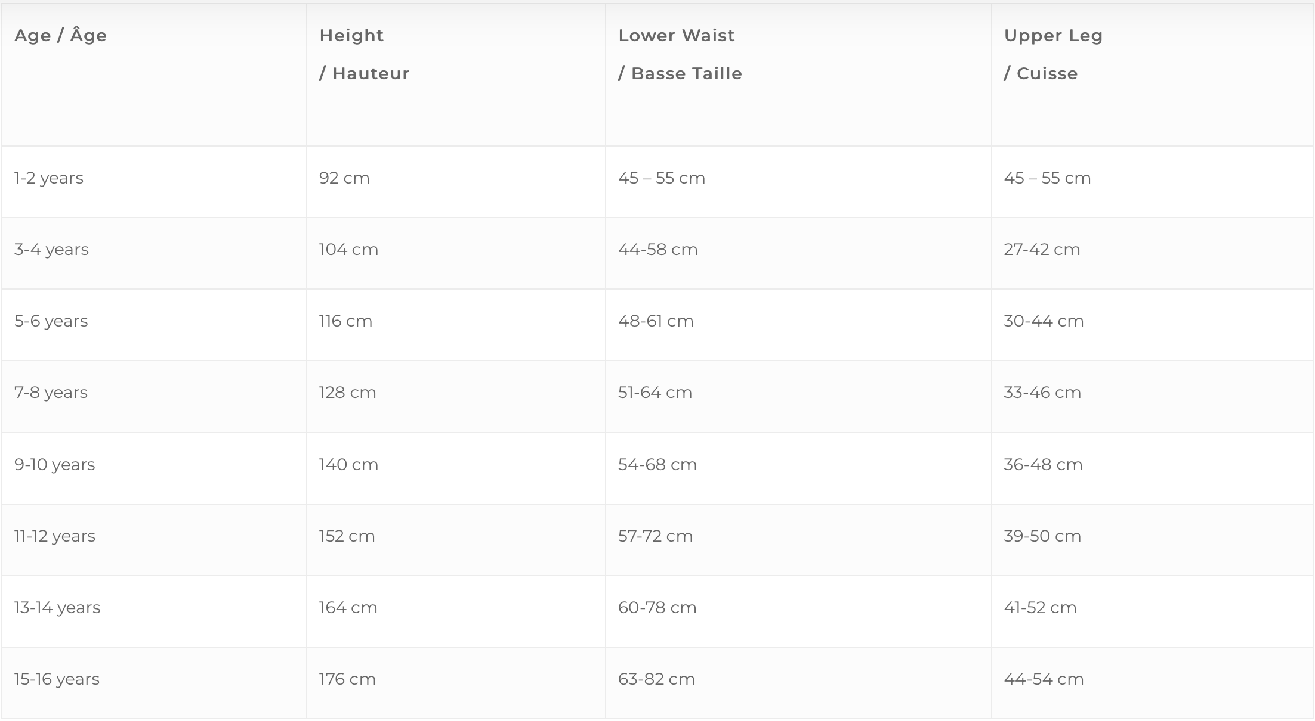
Task: Select the 1-2 years row label
Action: point(49,178)
